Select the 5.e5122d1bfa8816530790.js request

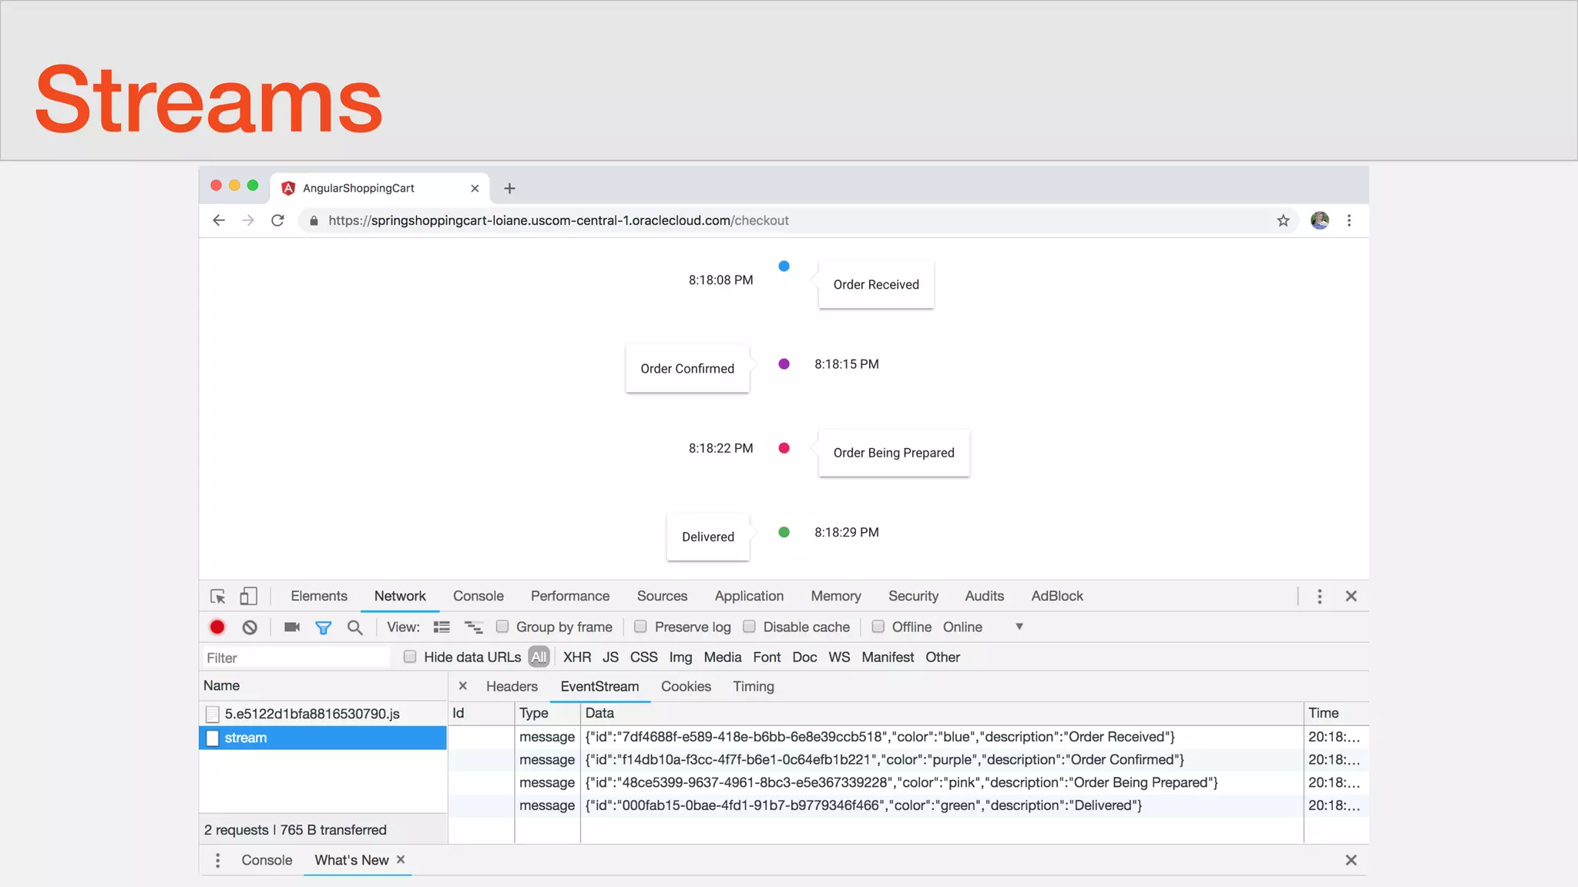(x=312, y=714)
